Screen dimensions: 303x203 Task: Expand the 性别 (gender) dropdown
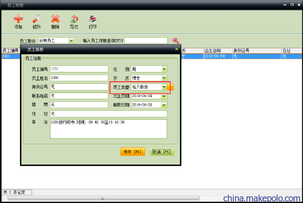pos(164,69)
